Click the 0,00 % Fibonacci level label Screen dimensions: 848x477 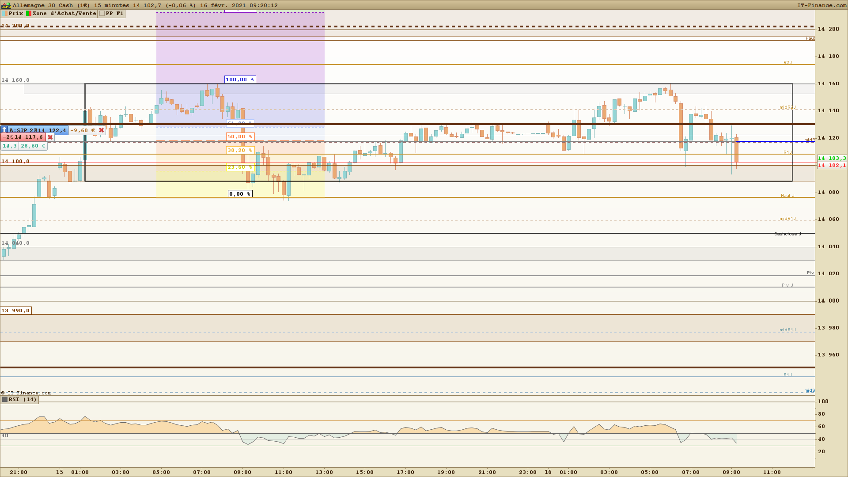(240, 194)
